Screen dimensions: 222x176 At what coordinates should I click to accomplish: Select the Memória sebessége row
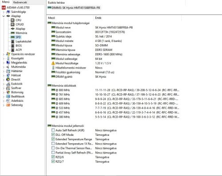pos(87,54)
